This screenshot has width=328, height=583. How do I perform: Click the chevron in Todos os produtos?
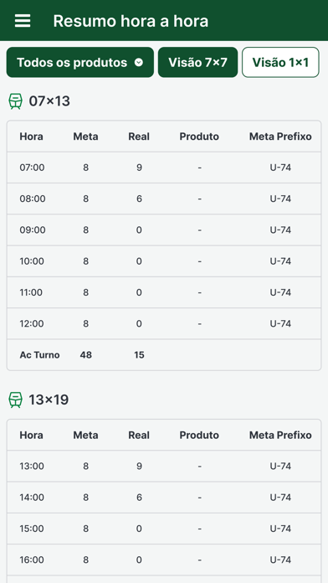[x=139, y=63]
